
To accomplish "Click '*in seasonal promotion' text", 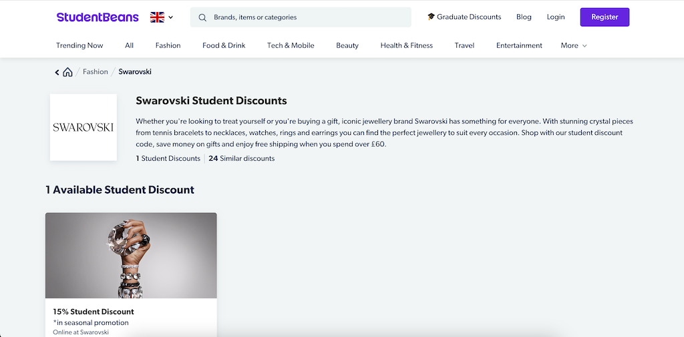I will (x=91, y=322).
